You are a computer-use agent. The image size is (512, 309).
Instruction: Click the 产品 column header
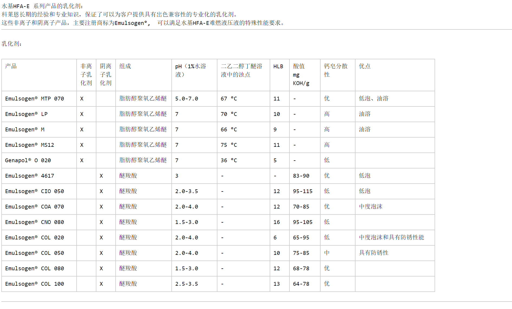pos(10,66)
